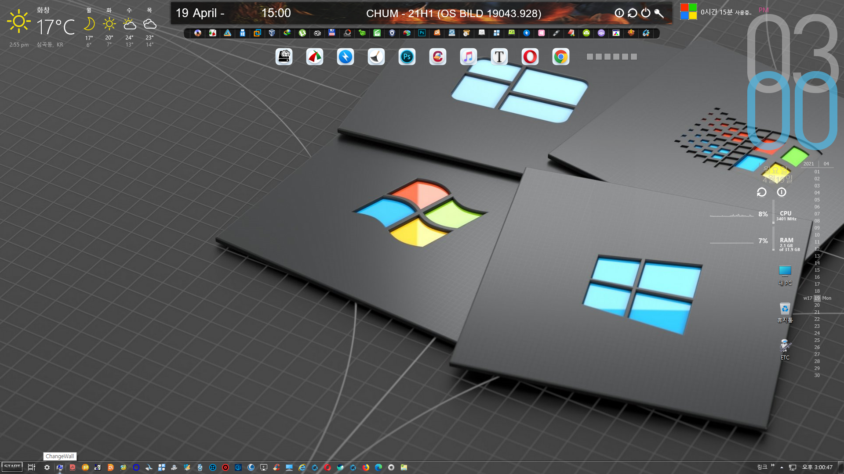Screen dimensions: 844x474
Task: Select the 수 forecast with 24°
Action: (129, 27)
